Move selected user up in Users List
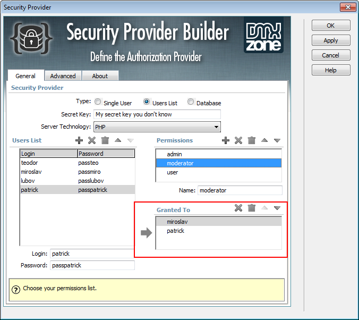Image resolution: width=359 pixels, height=320 pixels. [x=118, y=140]
